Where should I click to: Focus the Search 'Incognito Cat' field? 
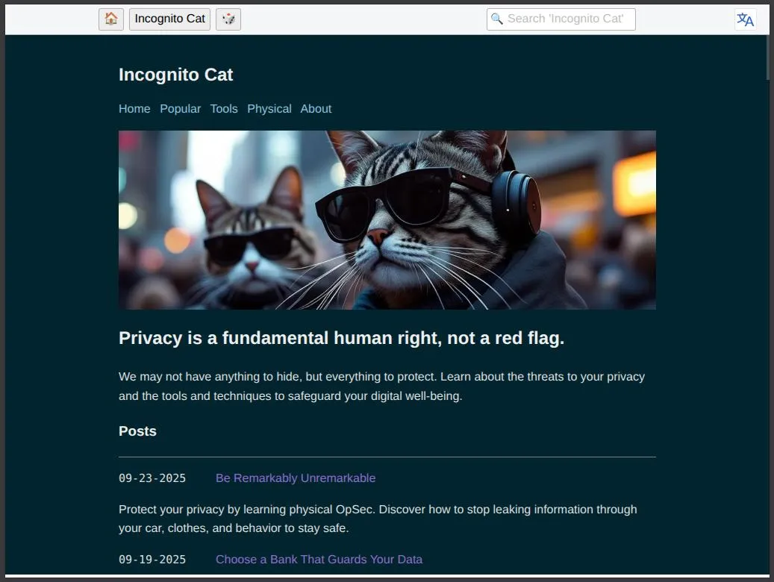click(x=561, y=19)
